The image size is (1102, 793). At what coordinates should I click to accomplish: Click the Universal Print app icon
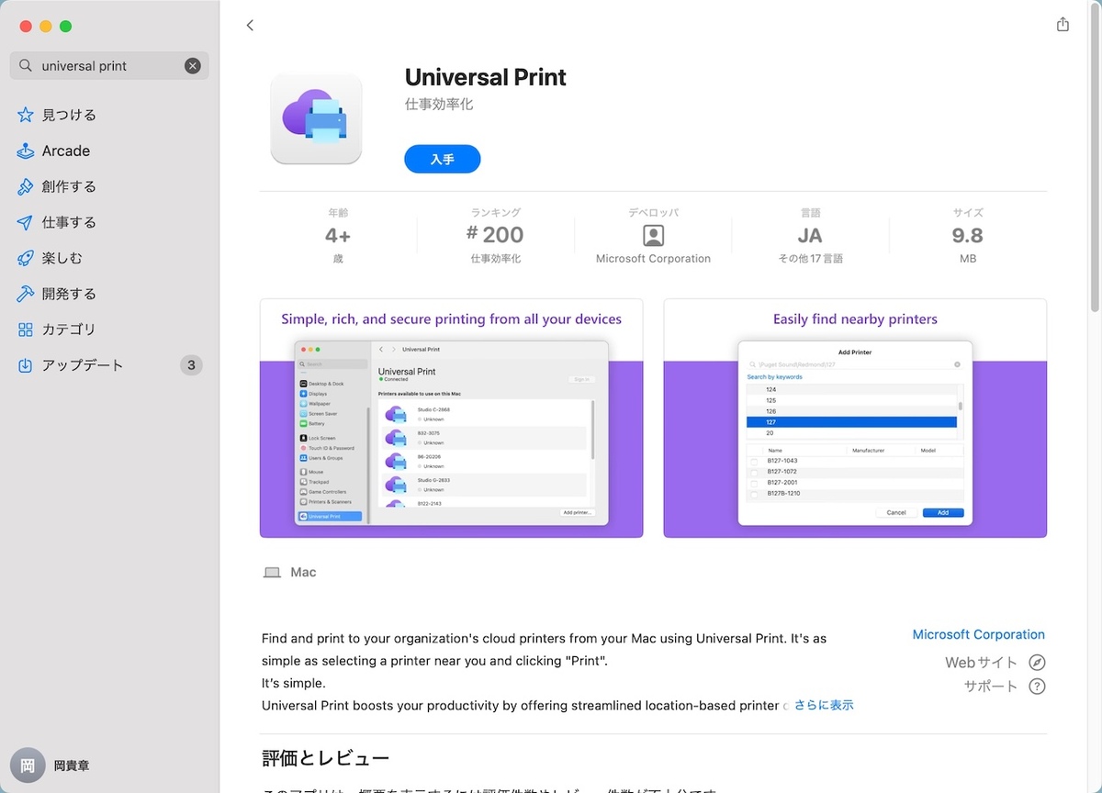[316, 118]
